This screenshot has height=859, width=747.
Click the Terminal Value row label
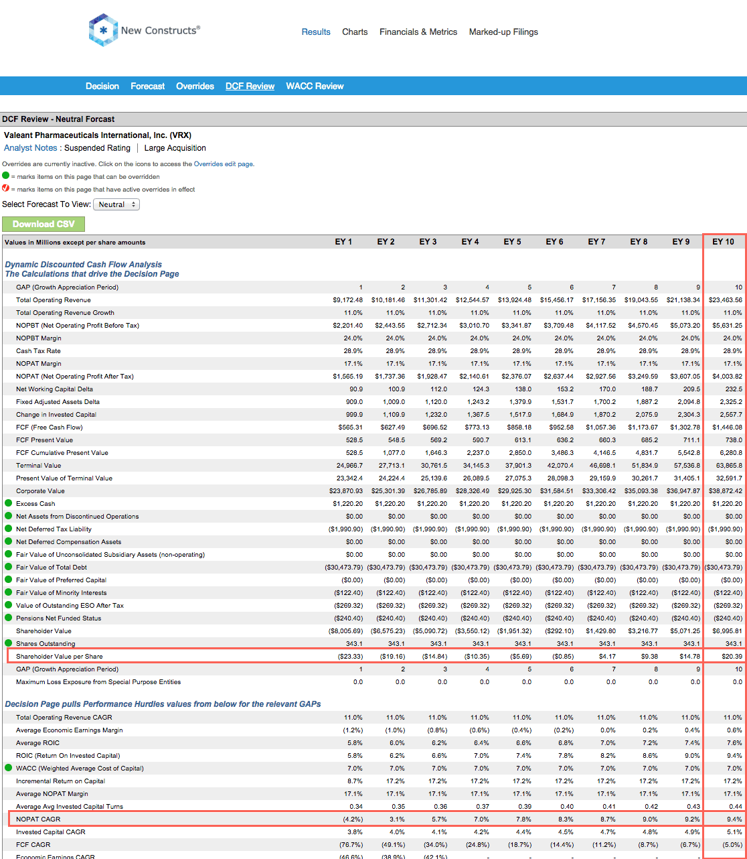39,465
